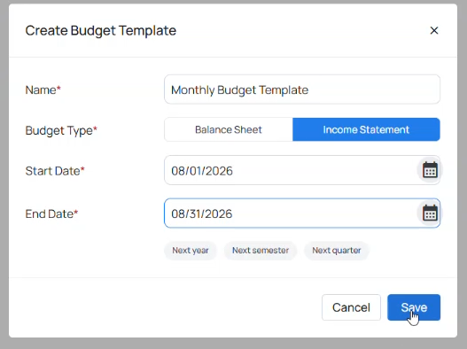Viewport: 467px width, 349px height.
Task: Click the Name input field
Action: point(302,89)
